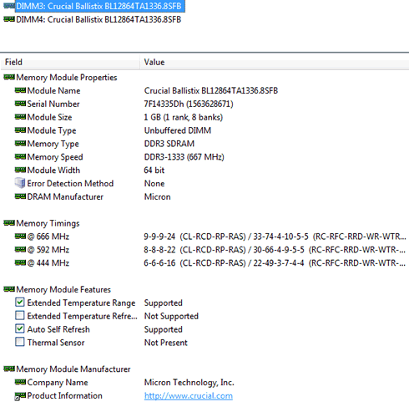
Task: Click the value 7F14335Dh (1563628671)
Action: tap(189, 104)
